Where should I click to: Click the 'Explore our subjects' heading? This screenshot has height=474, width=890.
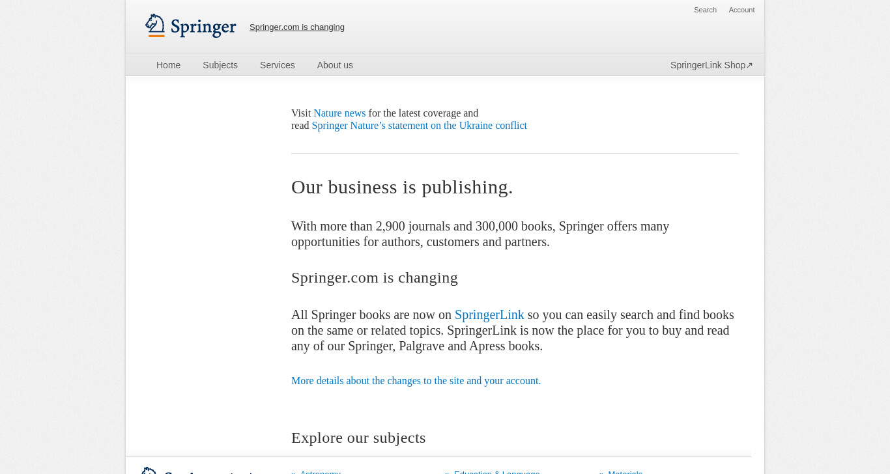[358, 438]
